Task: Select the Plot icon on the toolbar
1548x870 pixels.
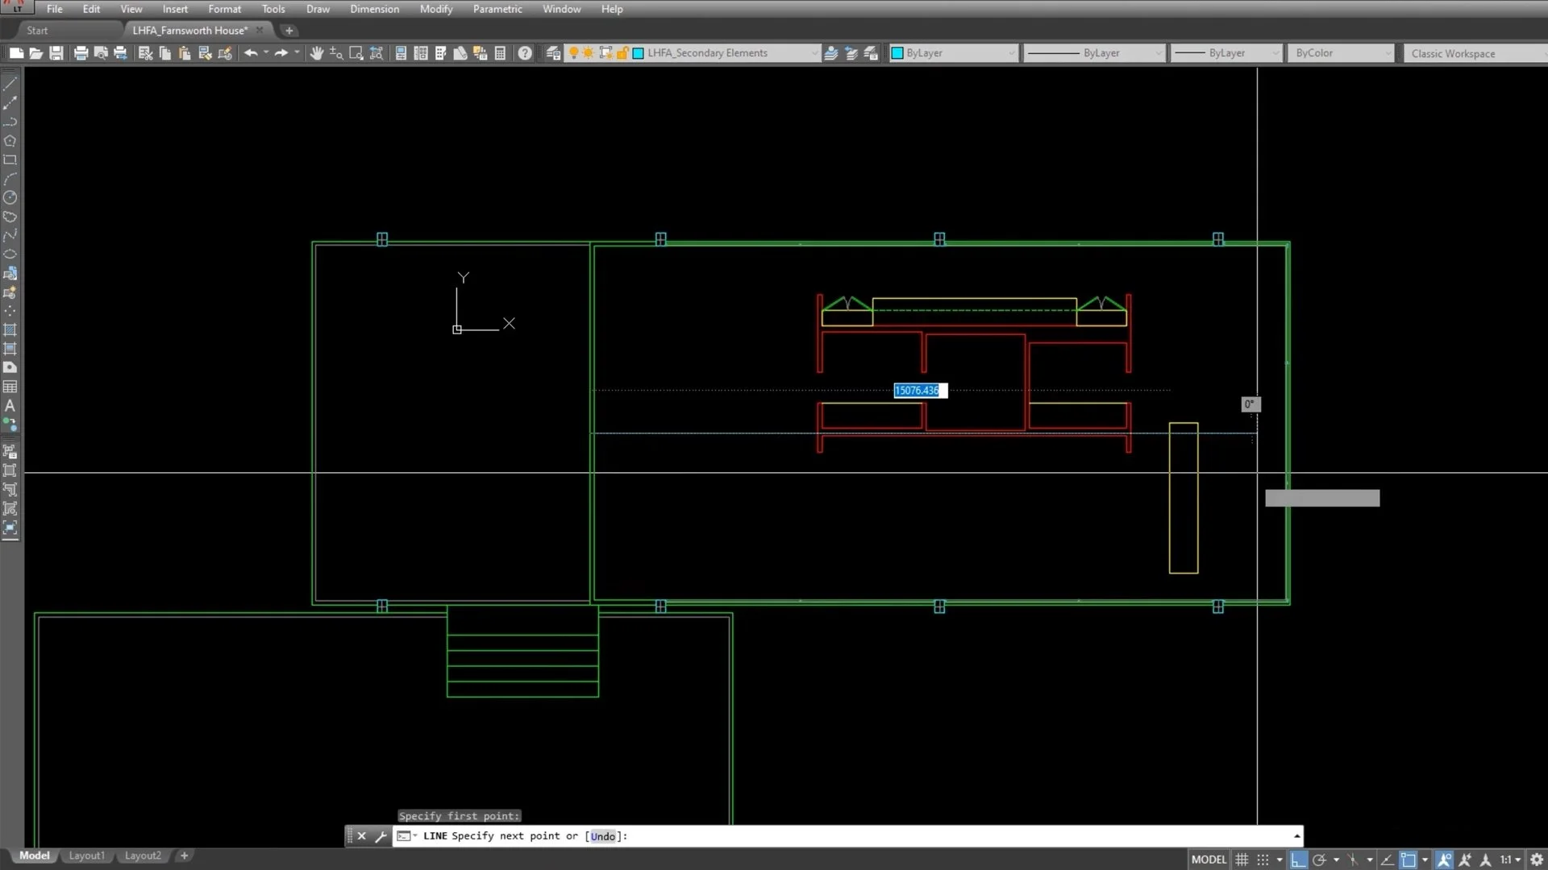Action: (81, 53)
